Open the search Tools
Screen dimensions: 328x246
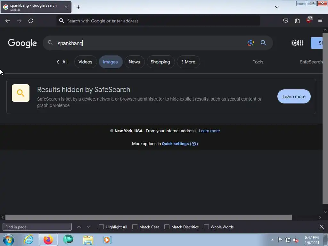click(x=258, y=62)
